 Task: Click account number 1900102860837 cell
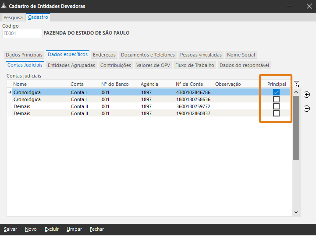pyautogui.click(x=193, y=113)
